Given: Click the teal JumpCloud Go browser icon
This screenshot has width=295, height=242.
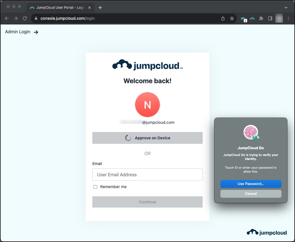Looking at the screenshot, I should point(252,18).
